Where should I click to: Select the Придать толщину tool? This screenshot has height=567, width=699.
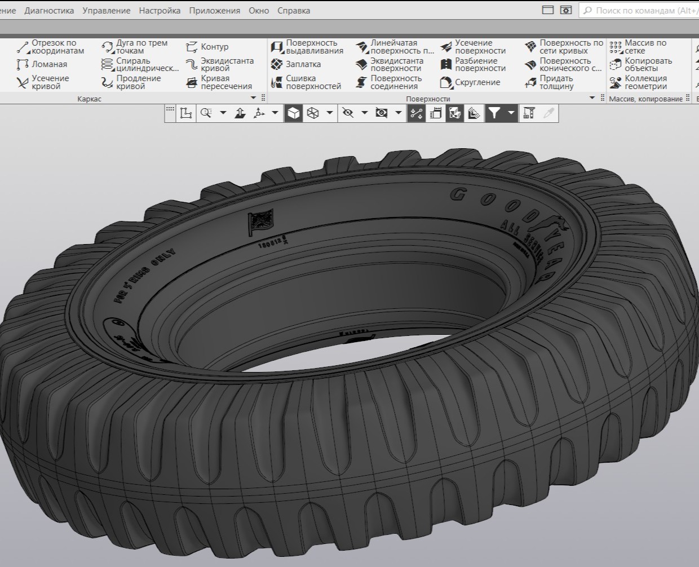click(x=549, y=82)
